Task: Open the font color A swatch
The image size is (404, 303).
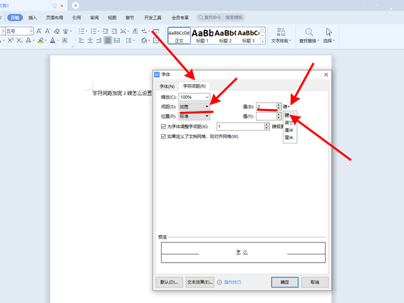Action: point(54,41)
